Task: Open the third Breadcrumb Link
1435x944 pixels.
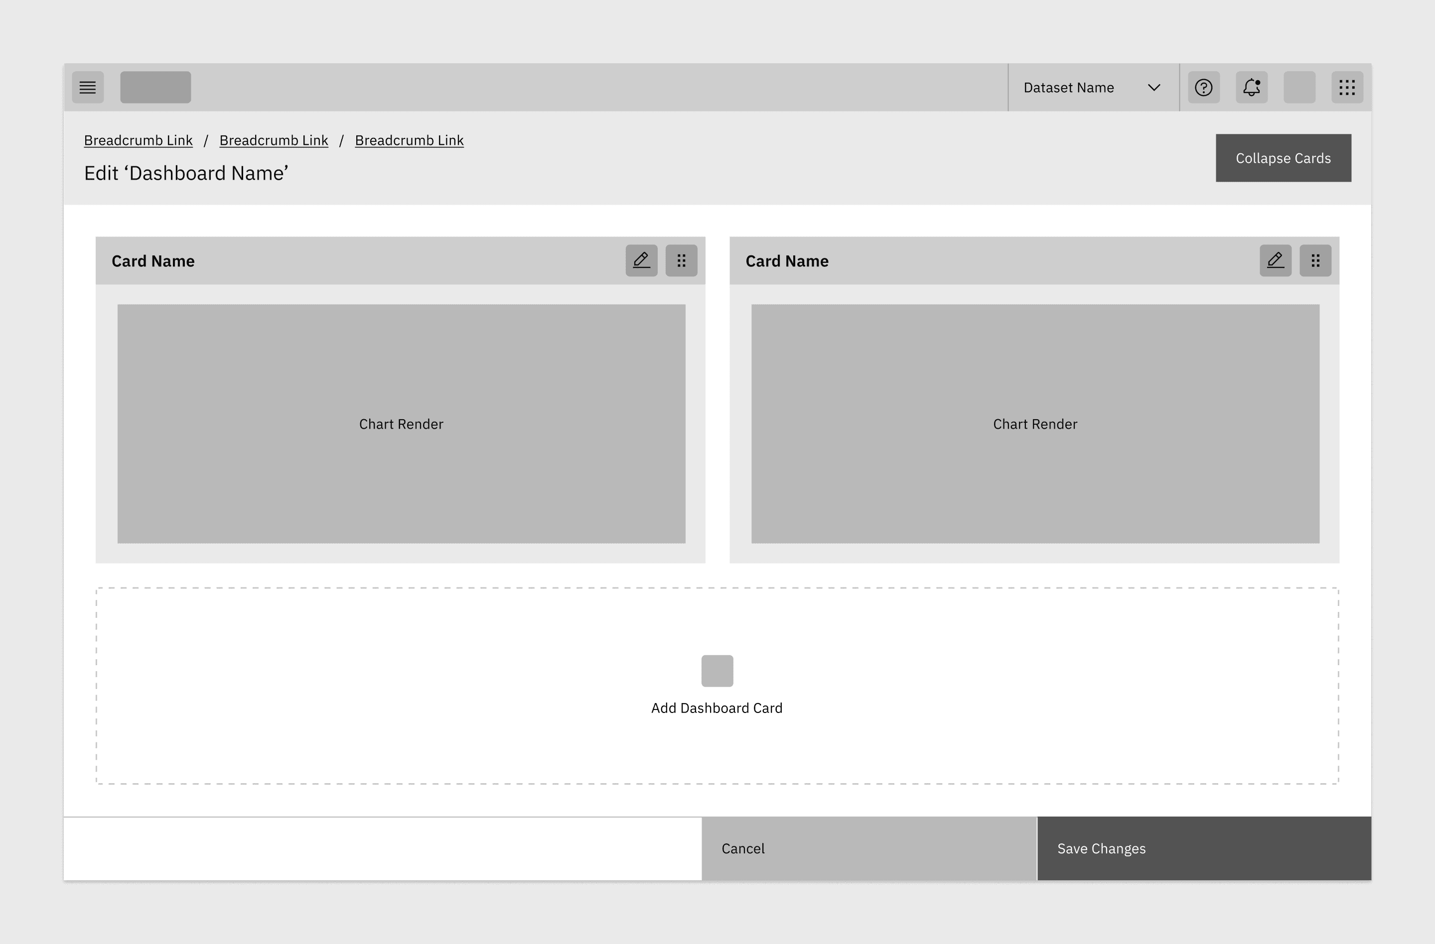Action: [409, 140]
